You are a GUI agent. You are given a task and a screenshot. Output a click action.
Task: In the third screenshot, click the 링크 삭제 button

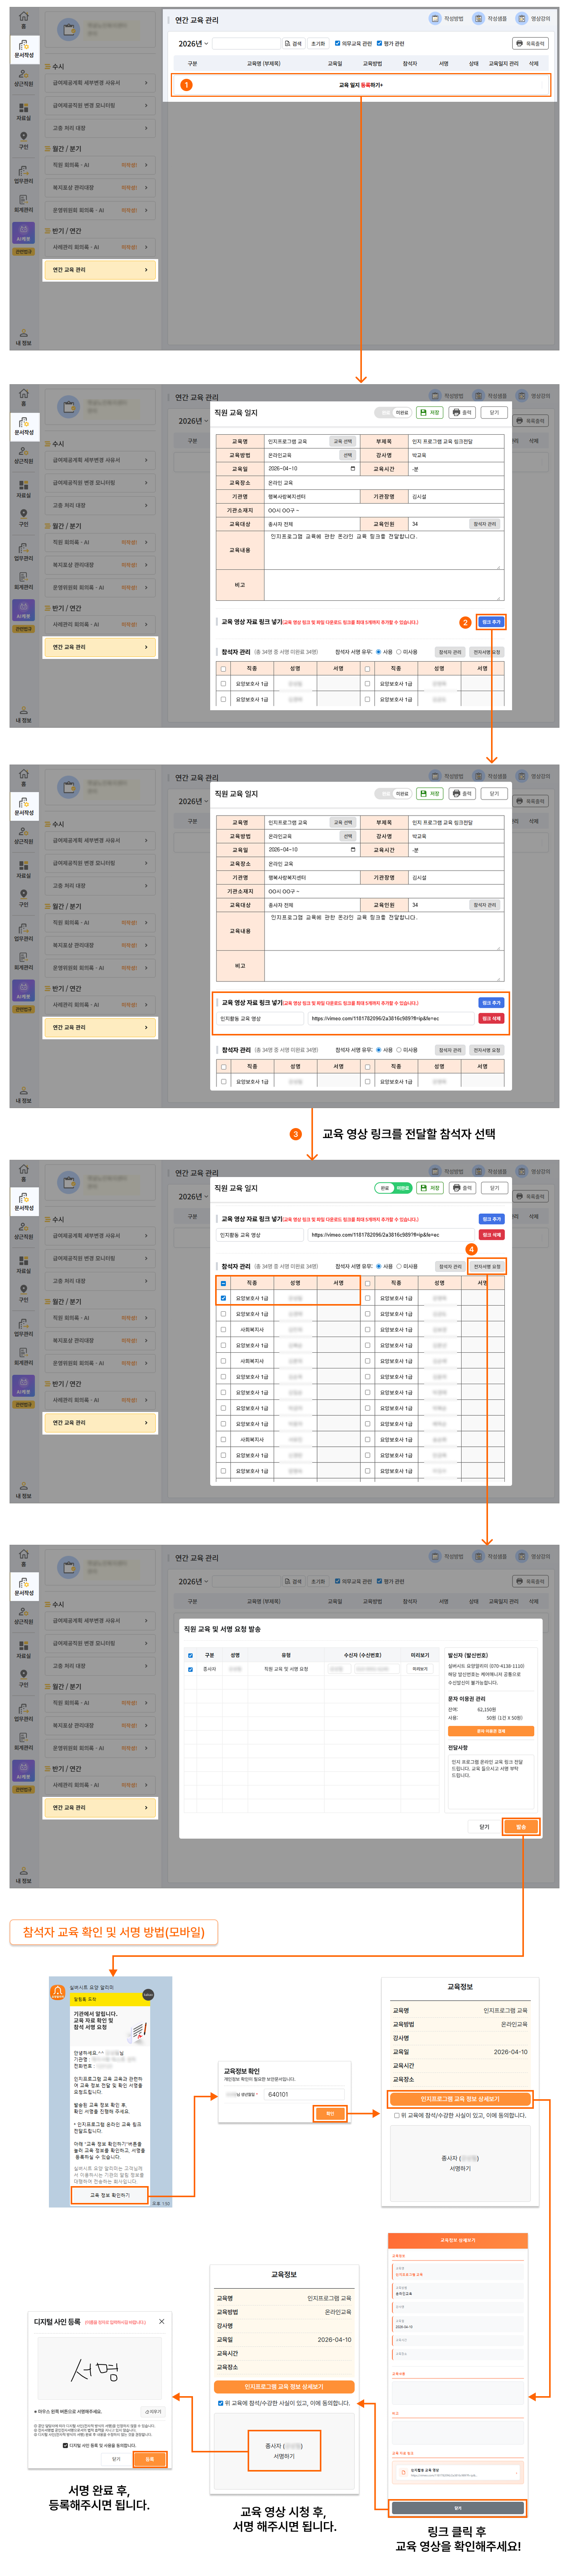[x=491, y=1018]
